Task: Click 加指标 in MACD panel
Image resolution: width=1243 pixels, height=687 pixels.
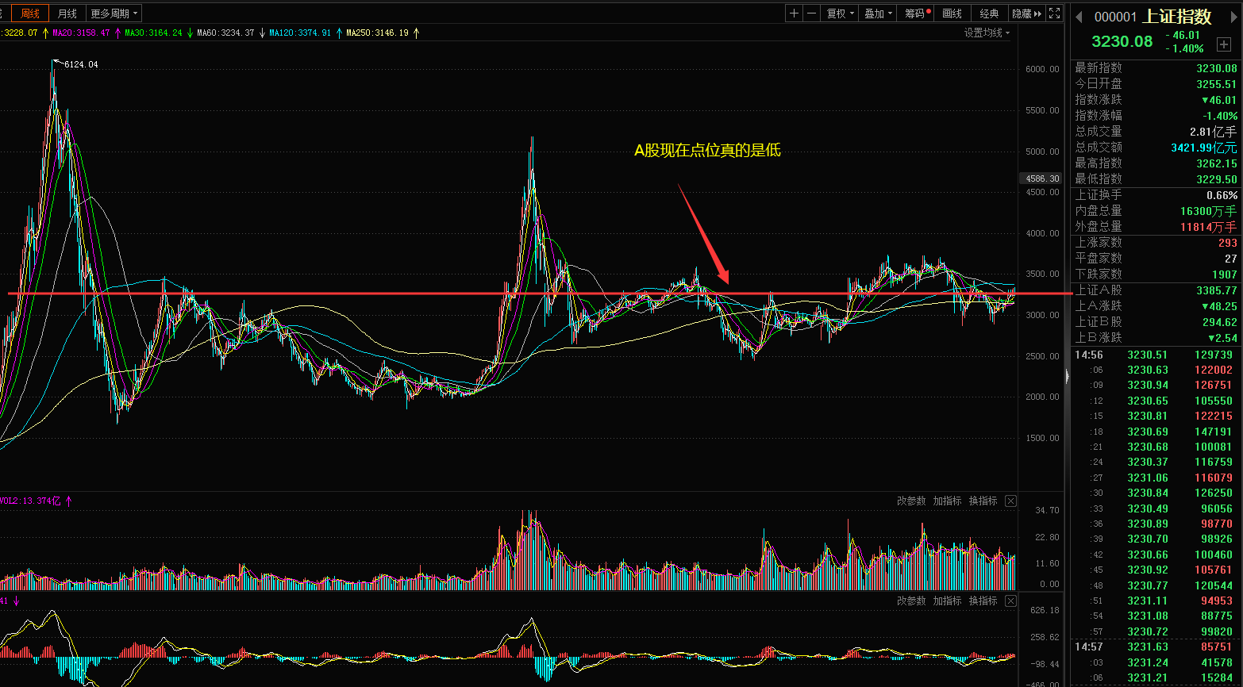Action: (947, 601)
